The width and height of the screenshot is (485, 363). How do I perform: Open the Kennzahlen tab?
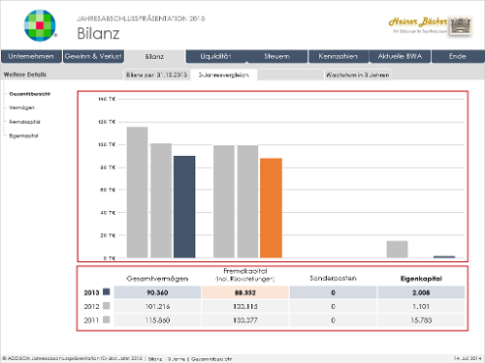click(339, 56)
